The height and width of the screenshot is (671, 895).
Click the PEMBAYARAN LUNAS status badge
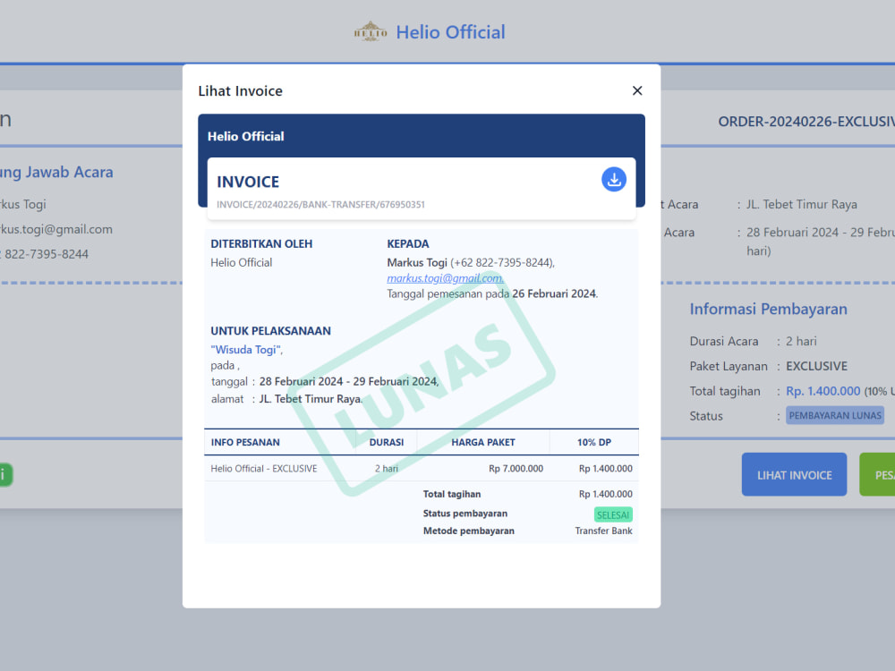(834, 415)
